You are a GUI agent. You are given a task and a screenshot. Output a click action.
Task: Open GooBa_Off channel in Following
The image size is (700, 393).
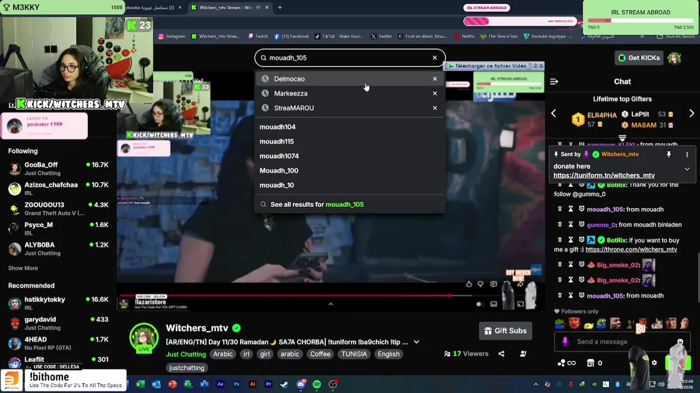pyautogui.click(x=58, y=169)
